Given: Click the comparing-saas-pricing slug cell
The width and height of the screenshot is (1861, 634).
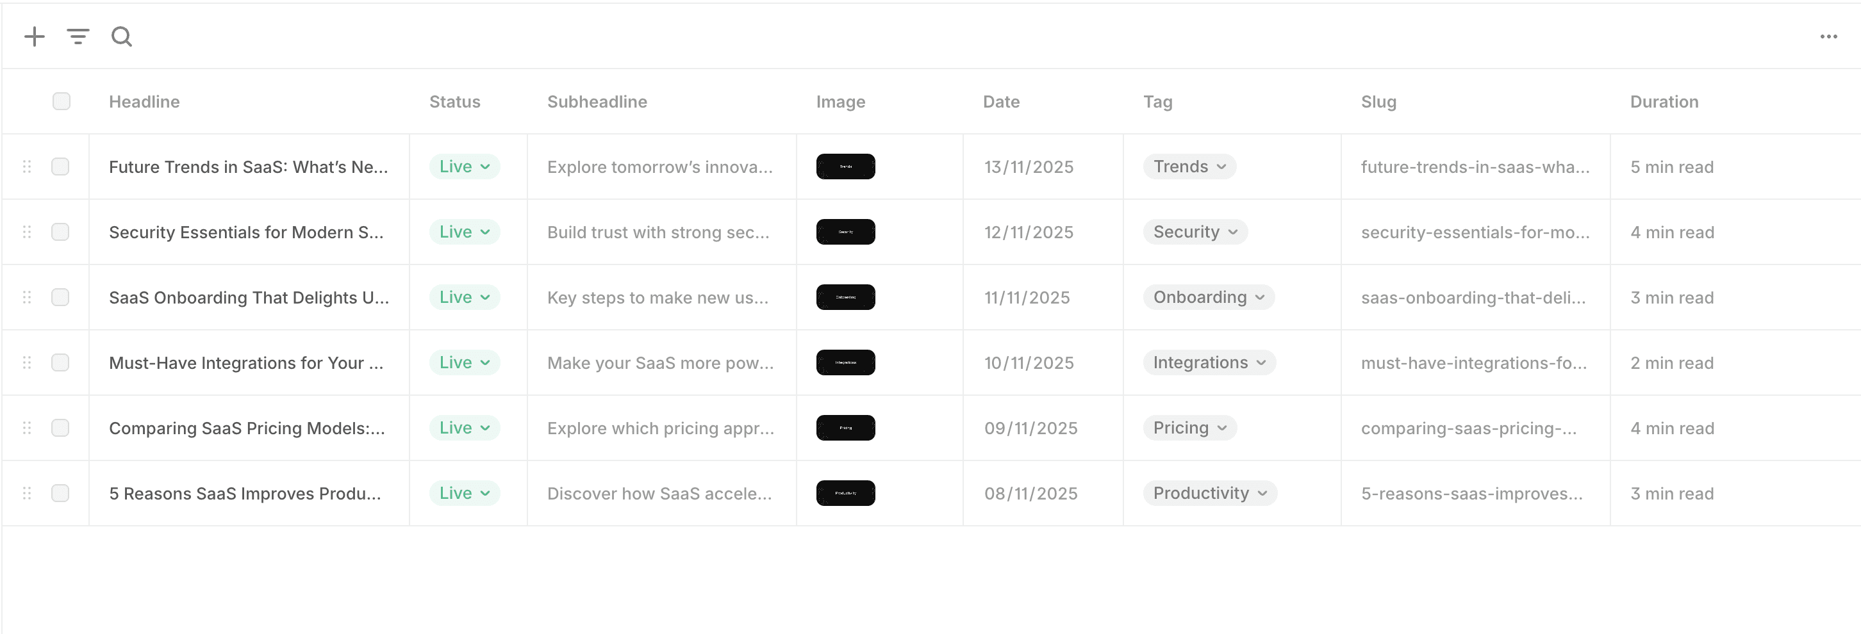Looking at the screenshot, I should (x=1469, y=428).
